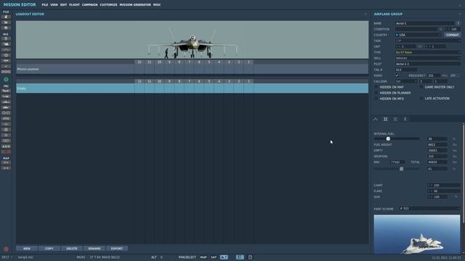This screenshot has width=465, height=261.
Task: Open the Payload tab icon in Airplane Group
Action: coord(386,119)
